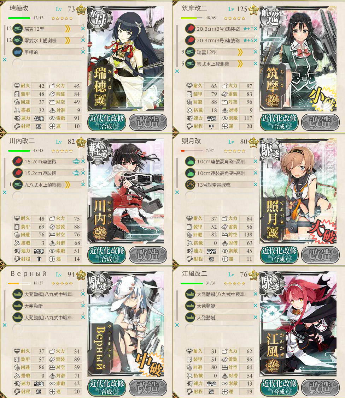
Task: Click the 改造 button under 照月改
Action: click(x=320, y=255)
